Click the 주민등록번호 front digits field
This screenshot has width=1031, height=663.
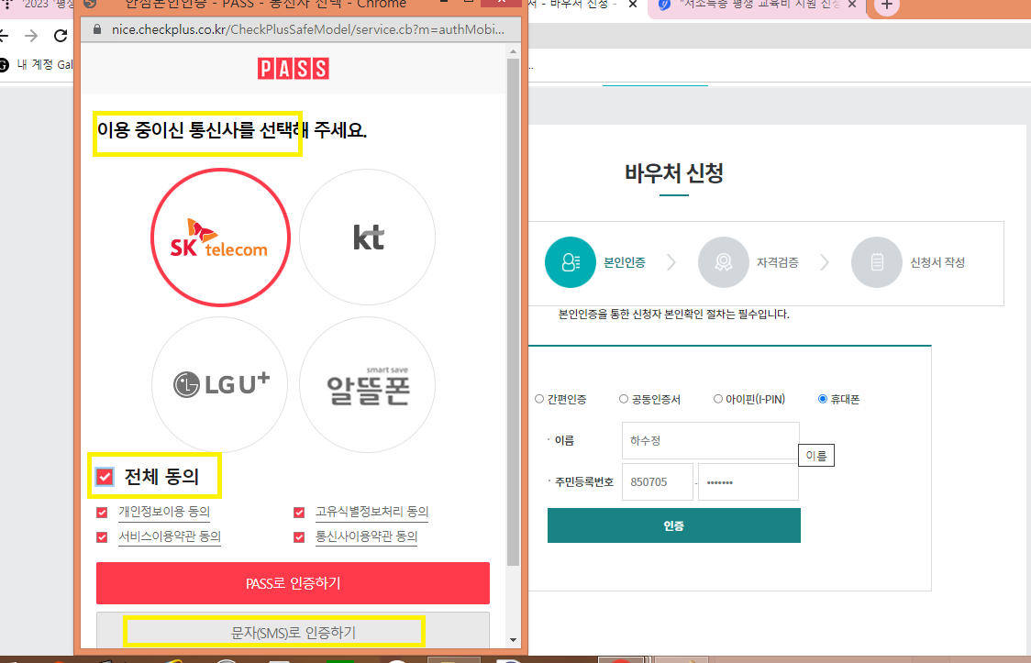[658, 481]
